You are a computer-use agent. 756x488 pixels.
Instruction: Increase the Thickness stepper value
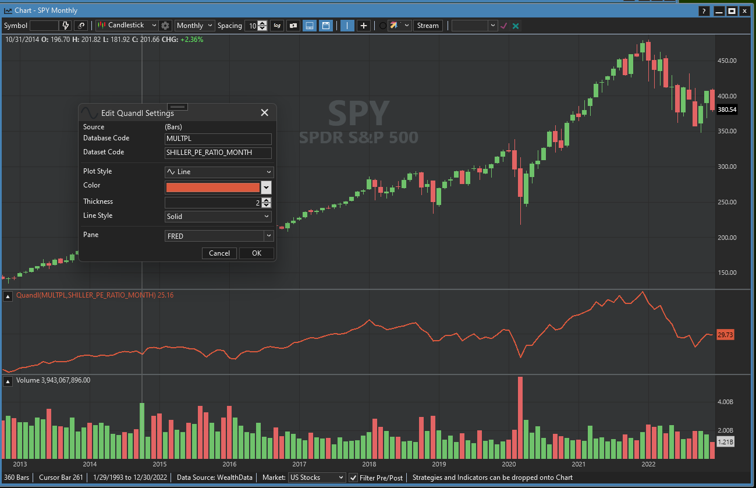pyautogui.click(x=267, y=200)
